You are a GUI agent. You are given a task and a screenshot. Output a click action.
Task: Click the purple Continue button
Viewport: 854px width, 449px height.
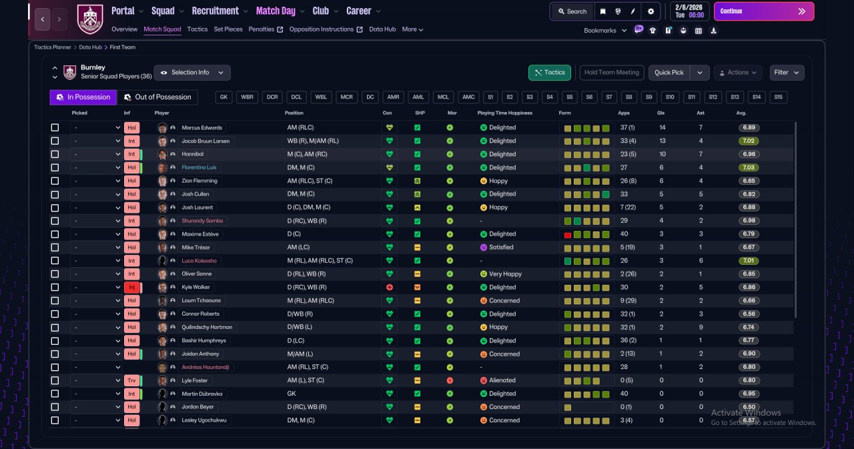pyautogui.click(x=764, y=11)
